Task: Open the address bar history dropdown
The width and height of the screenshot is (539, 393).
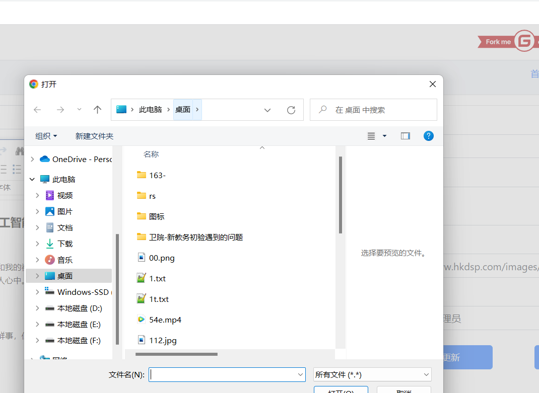Action: pyautogui.click(x=267, y=110)
